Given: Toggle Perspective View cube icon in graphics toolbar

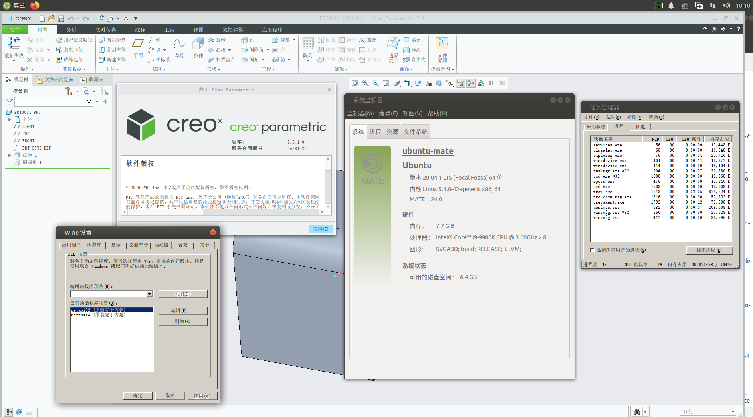Looking at the screenshot, I should pyautogui.click(x=439, y=83).
